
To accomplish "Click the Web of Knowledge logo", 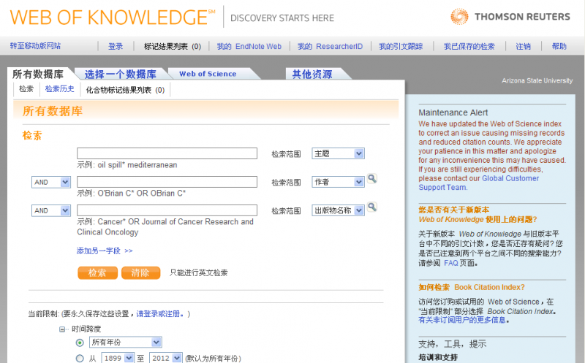I will pos(113,18).
